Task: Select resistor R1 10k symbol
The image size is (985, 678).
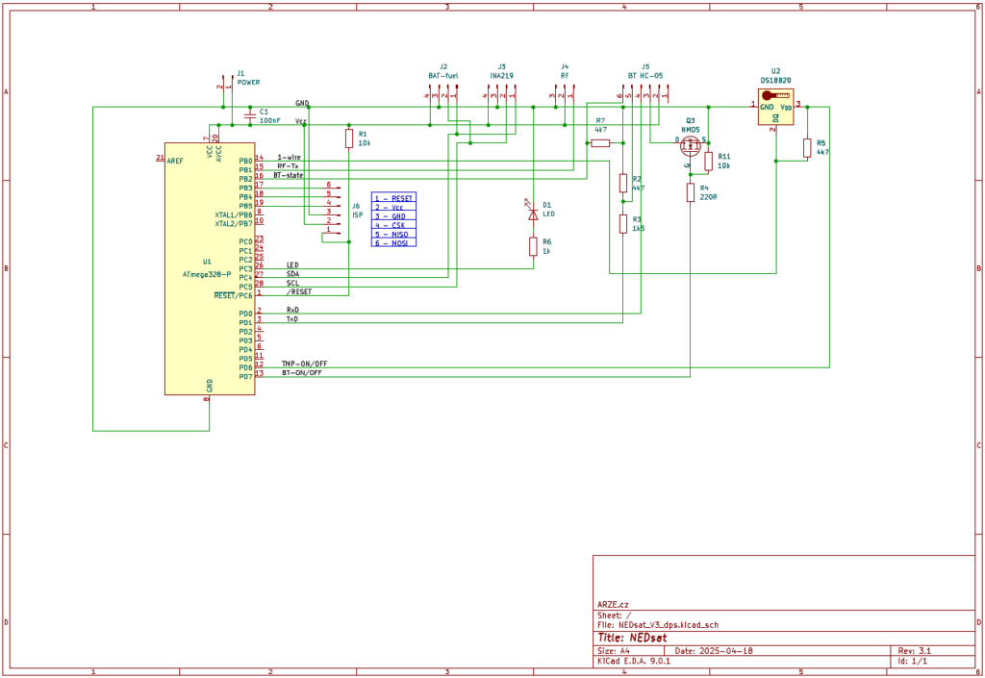Action: [348, 138]
